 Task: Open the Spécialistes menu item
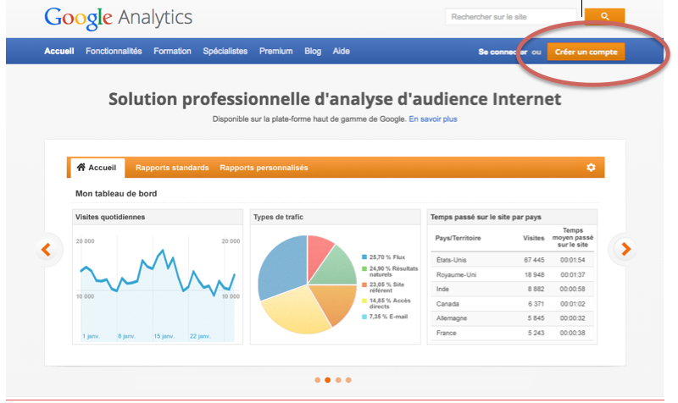point(225,51)
